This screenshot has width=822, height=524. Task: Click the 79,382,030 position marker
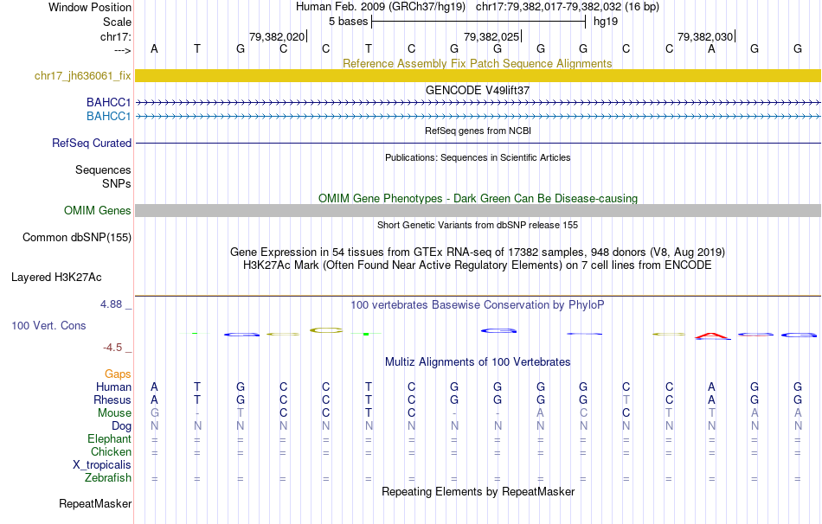point(705,36)
